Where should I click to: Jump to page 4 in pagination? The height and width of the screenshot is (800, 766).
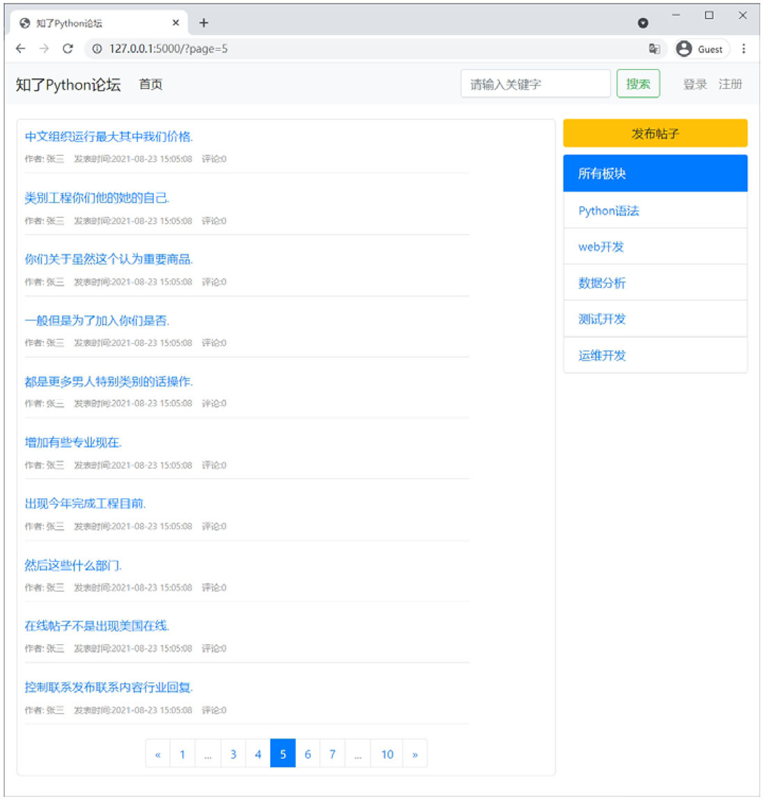[258, 753]
